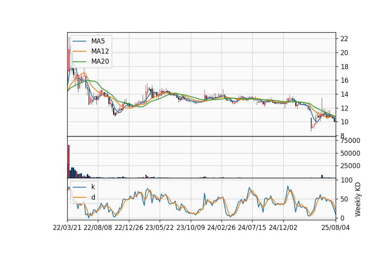Viewport: 373px width, 268px height.
Task: Click the MA20 legend label
Action: click(100, 61)
